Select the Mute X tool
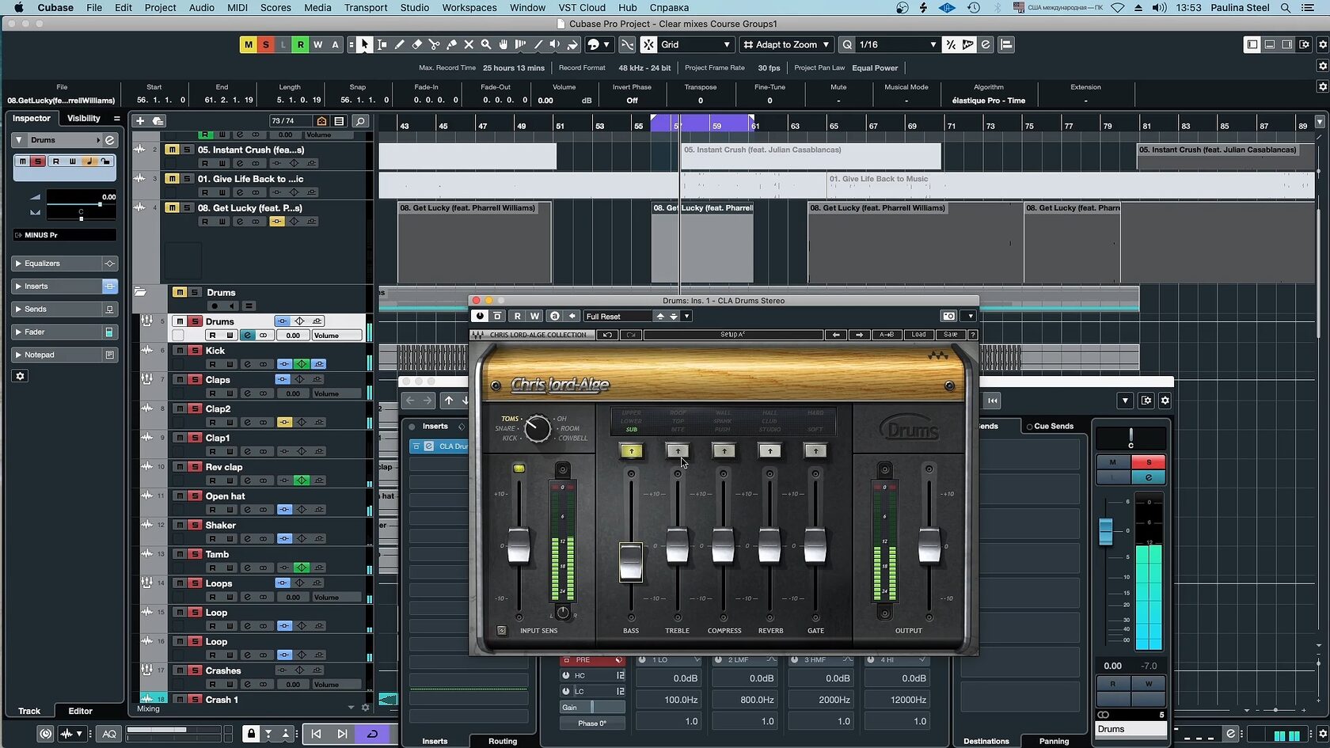 pos(469,45)
